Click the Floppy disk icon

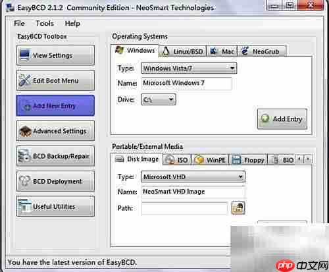tap(237, 160)
